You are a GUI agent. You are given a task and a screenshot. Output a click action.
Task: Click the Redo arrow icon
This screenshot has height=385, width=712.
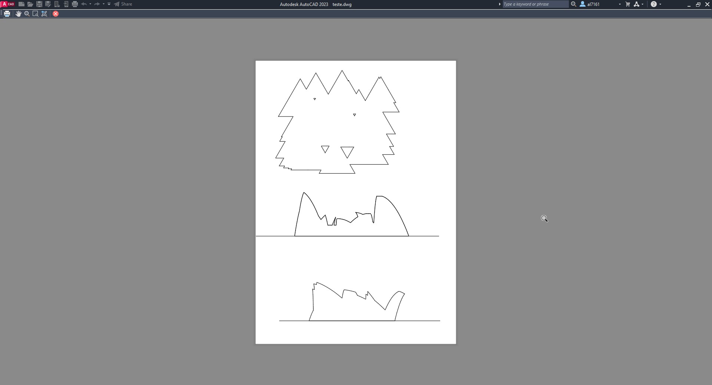[97, 4]
